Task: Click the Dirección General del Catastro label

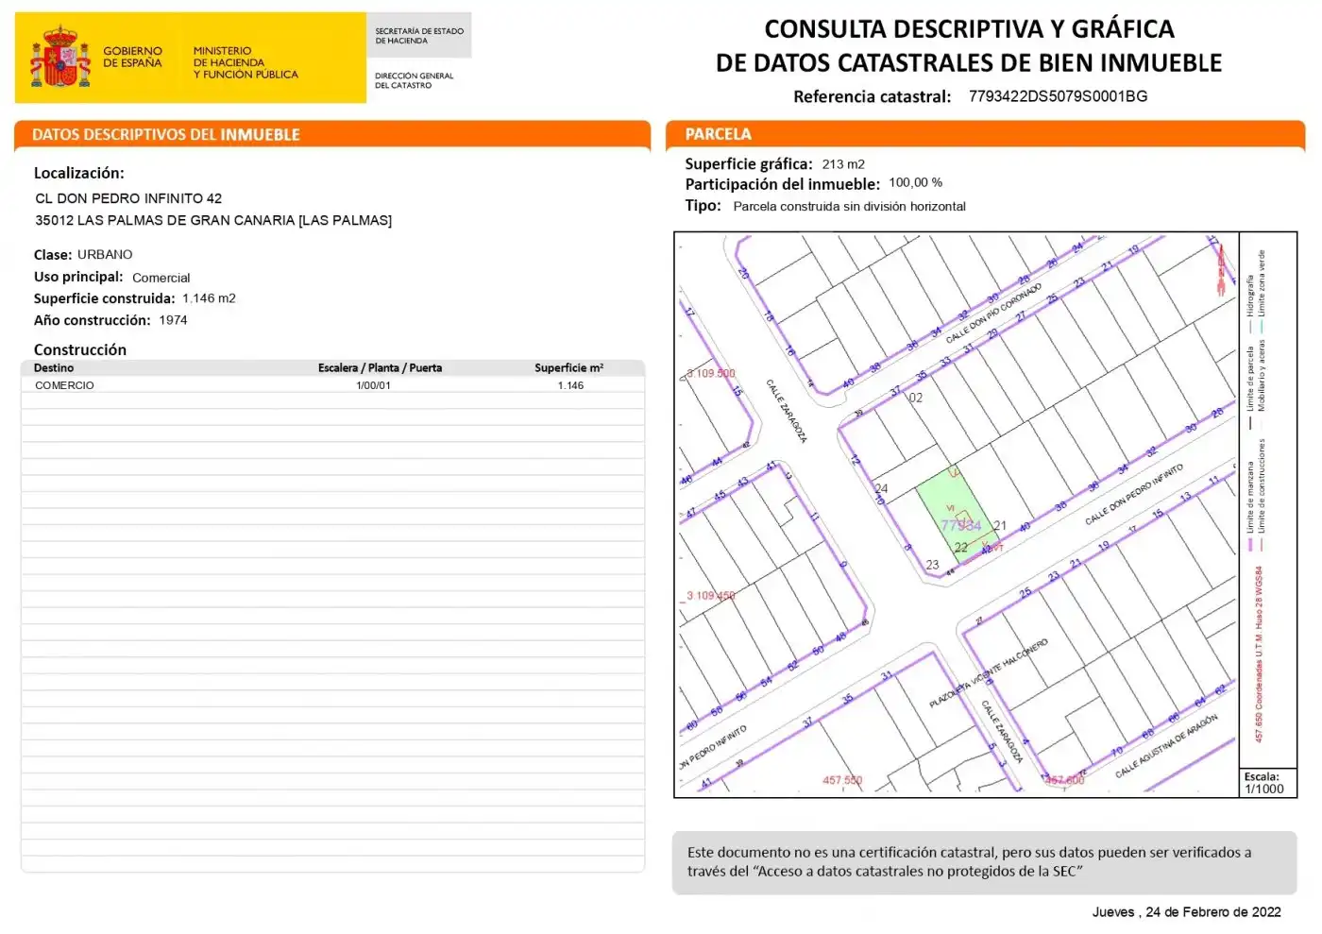Action: [414, 80]
